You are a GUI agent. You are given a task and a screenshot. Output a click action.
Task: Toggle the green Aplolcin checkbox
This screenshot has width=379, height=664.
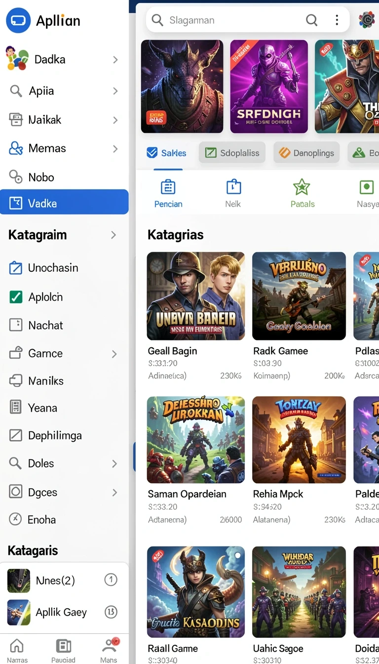tap(16, 297)
